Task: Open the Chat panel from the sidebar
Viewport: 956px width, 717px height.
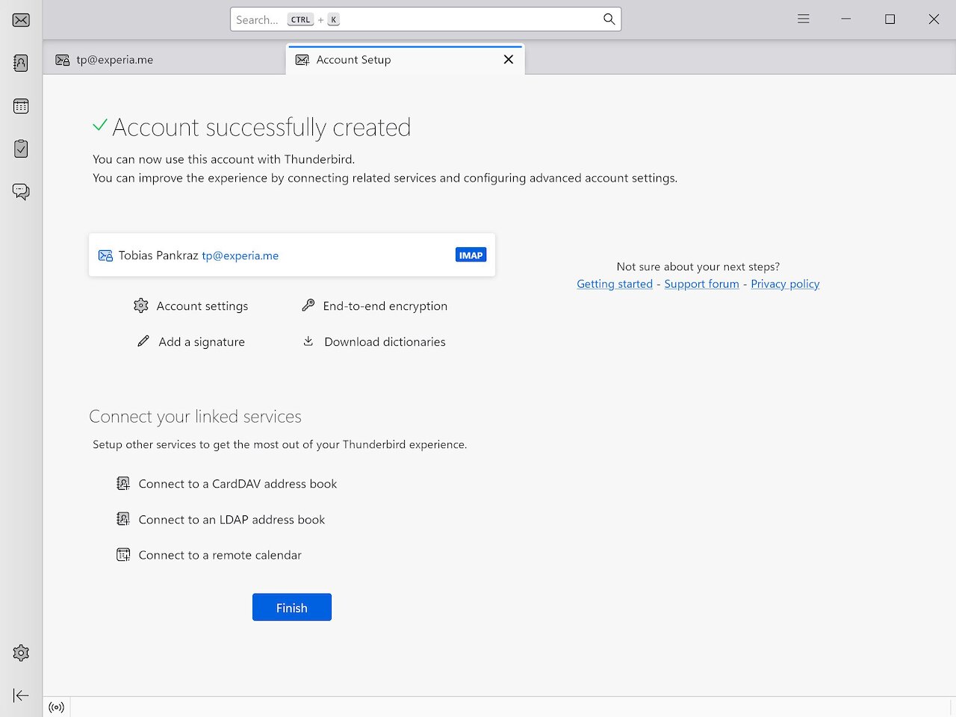Action: point(20,191)
